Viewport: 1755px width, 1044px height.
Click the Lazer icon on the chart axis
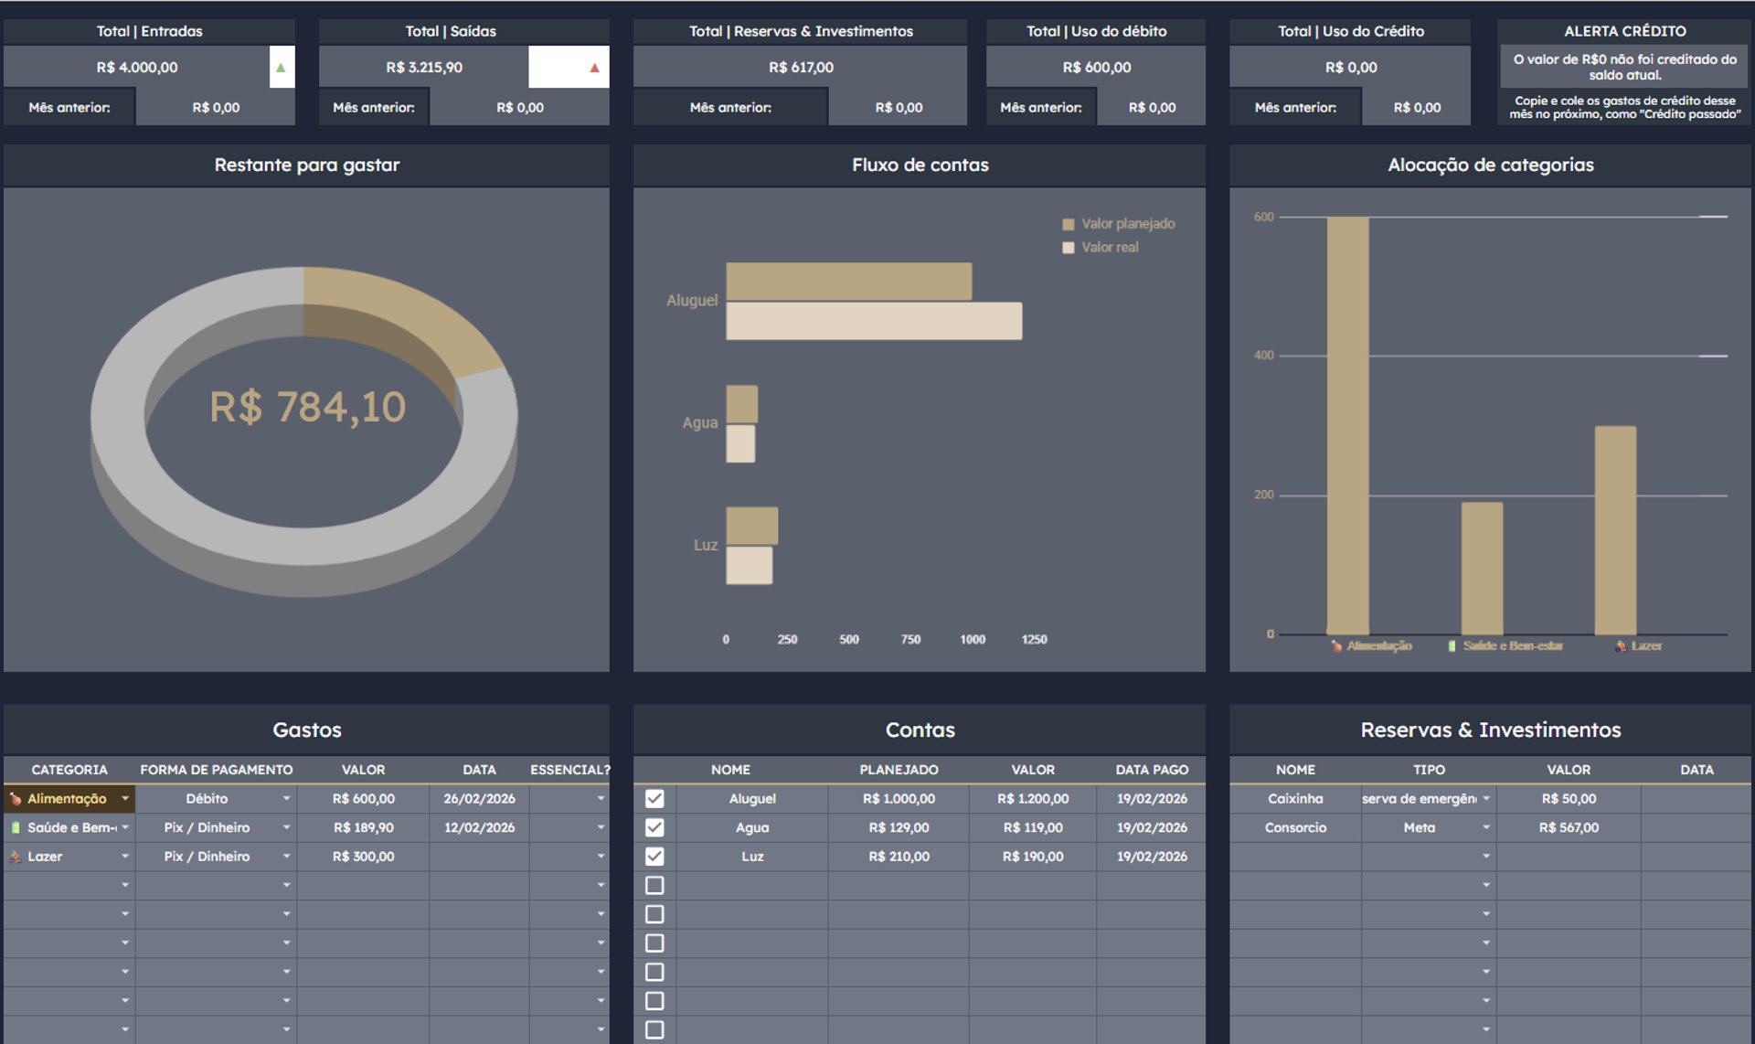1621,646
